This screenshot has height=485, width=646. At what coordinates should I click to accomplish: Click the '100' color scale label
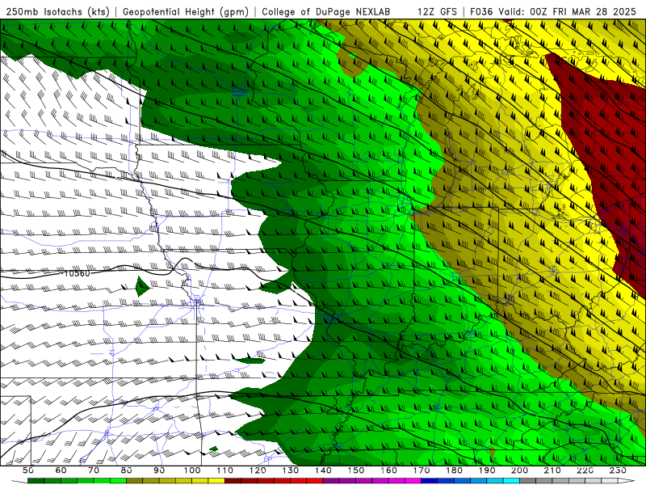click(x=192, y=470)
